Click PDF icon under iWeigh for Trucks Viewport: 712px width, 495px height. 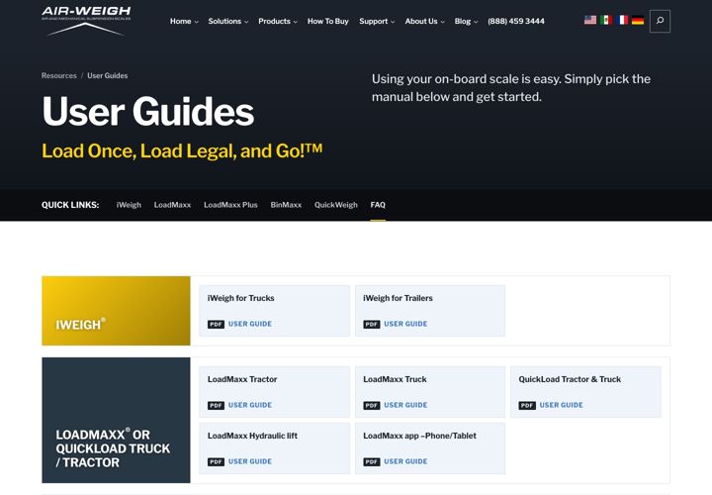(x=217, y=324)
